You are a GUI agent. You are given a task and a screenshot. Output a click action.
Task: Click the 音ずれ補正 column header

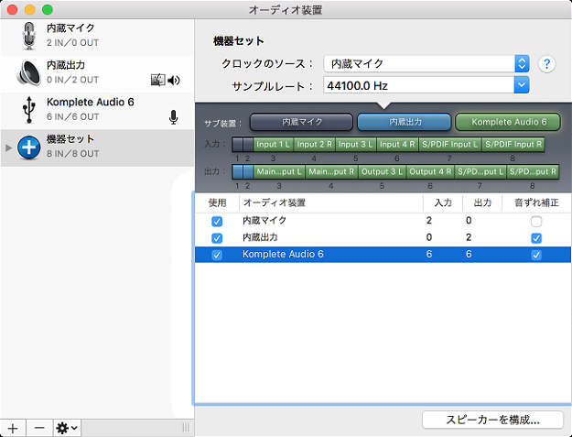point(536,203)
